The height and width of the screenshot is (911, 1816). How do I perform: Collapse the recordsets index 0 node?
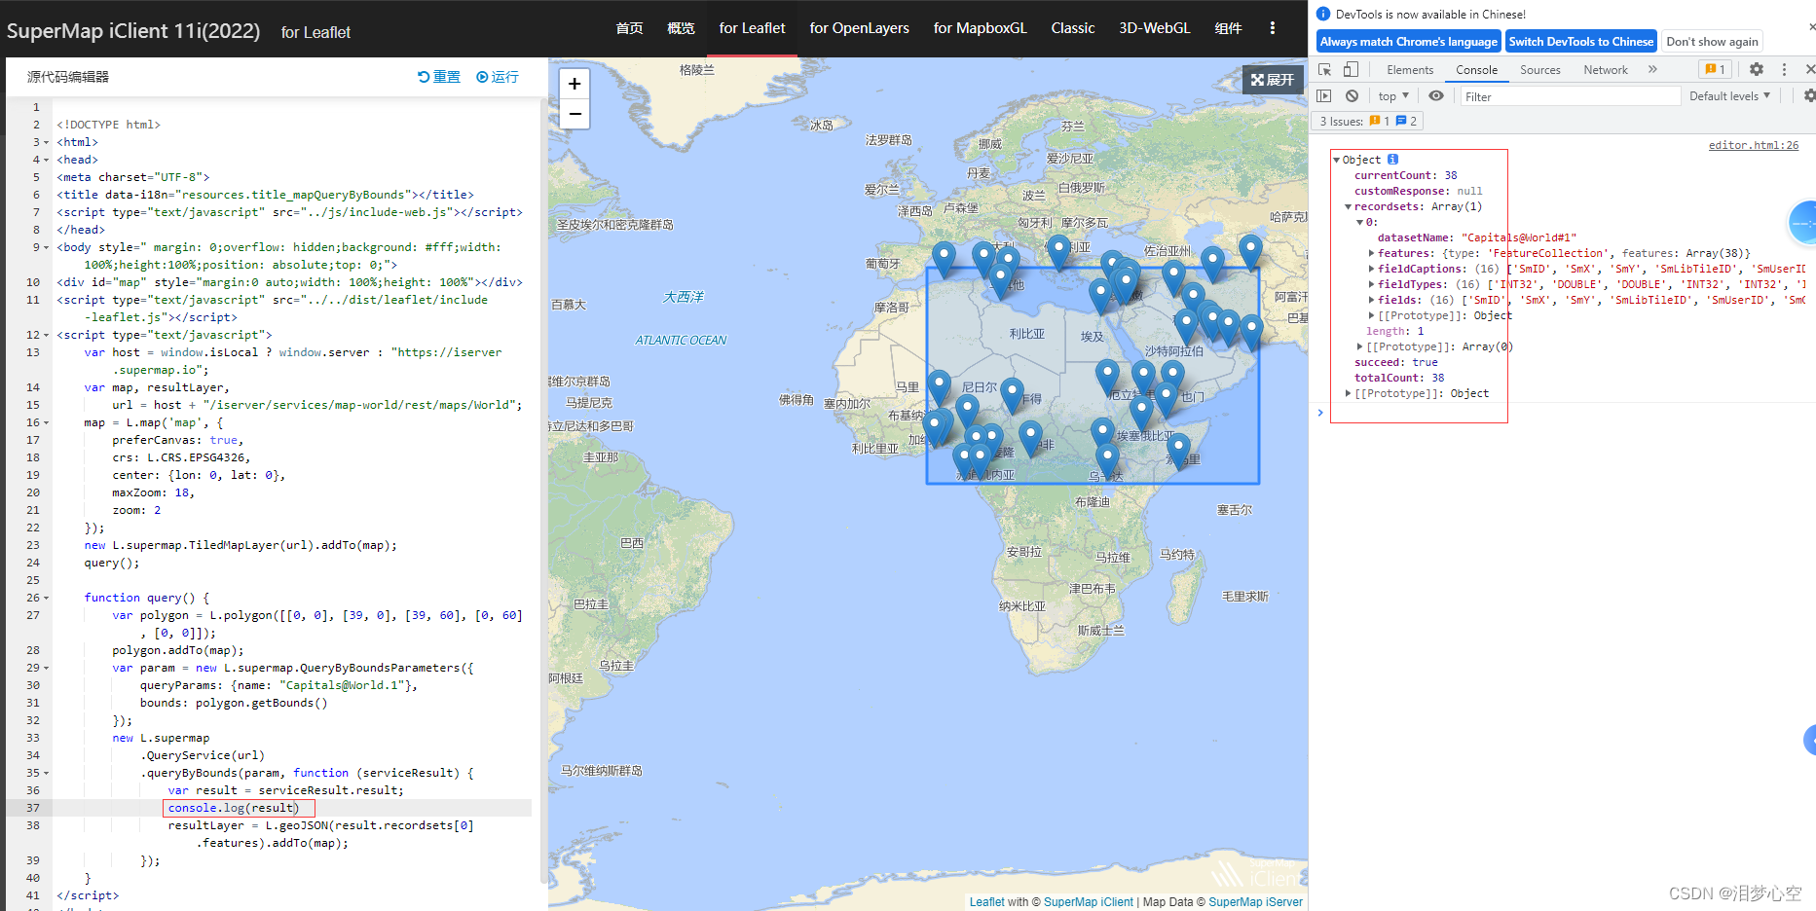[1360, 222]
